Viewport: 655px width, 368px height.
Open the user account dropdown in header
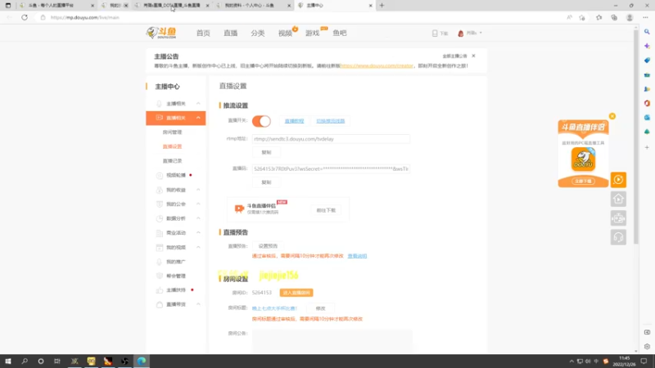[481, 33]
